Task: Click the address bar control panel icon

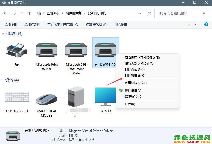Action: click(x=39, y=13)
